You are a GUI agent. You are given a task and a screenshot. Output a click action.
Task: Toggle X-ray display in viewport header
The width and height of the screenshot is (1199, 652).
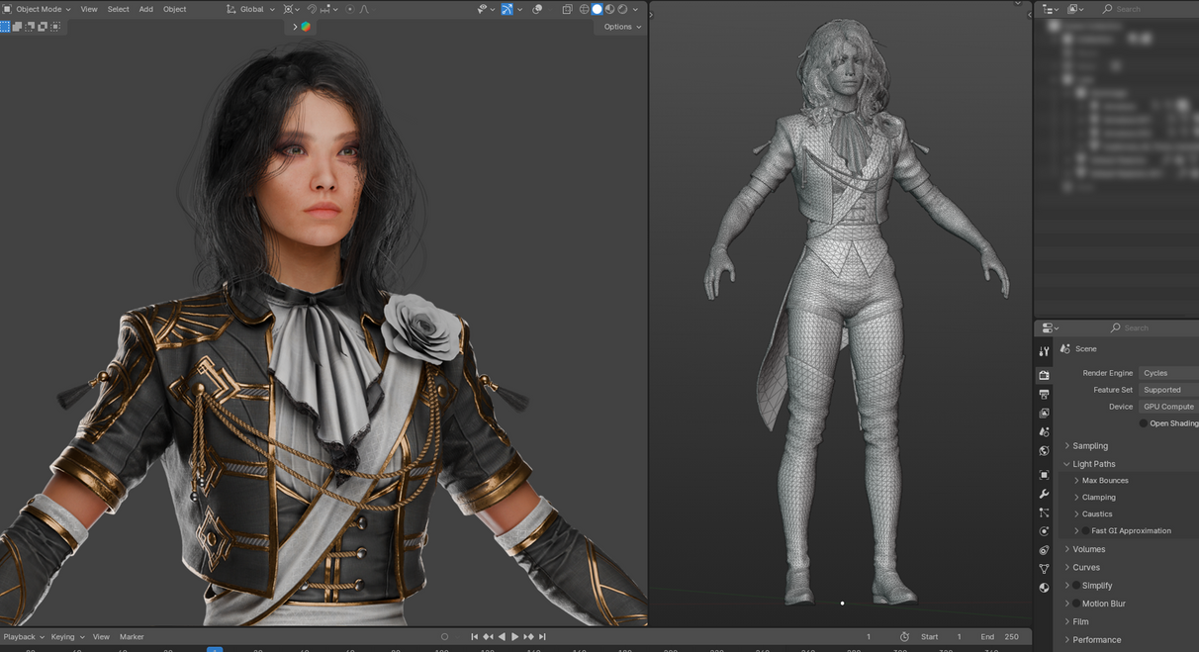pos(568,9)
